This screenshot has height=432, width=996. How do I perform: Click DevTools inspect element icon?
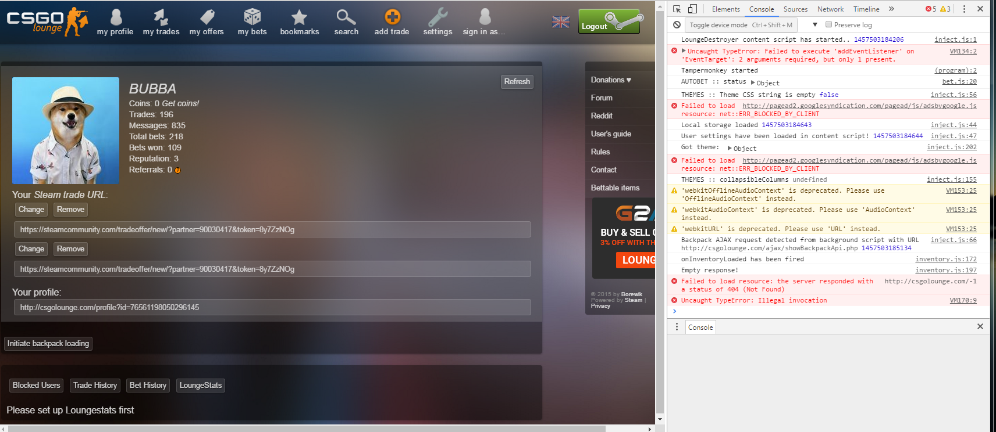click(x=677, y=9)
